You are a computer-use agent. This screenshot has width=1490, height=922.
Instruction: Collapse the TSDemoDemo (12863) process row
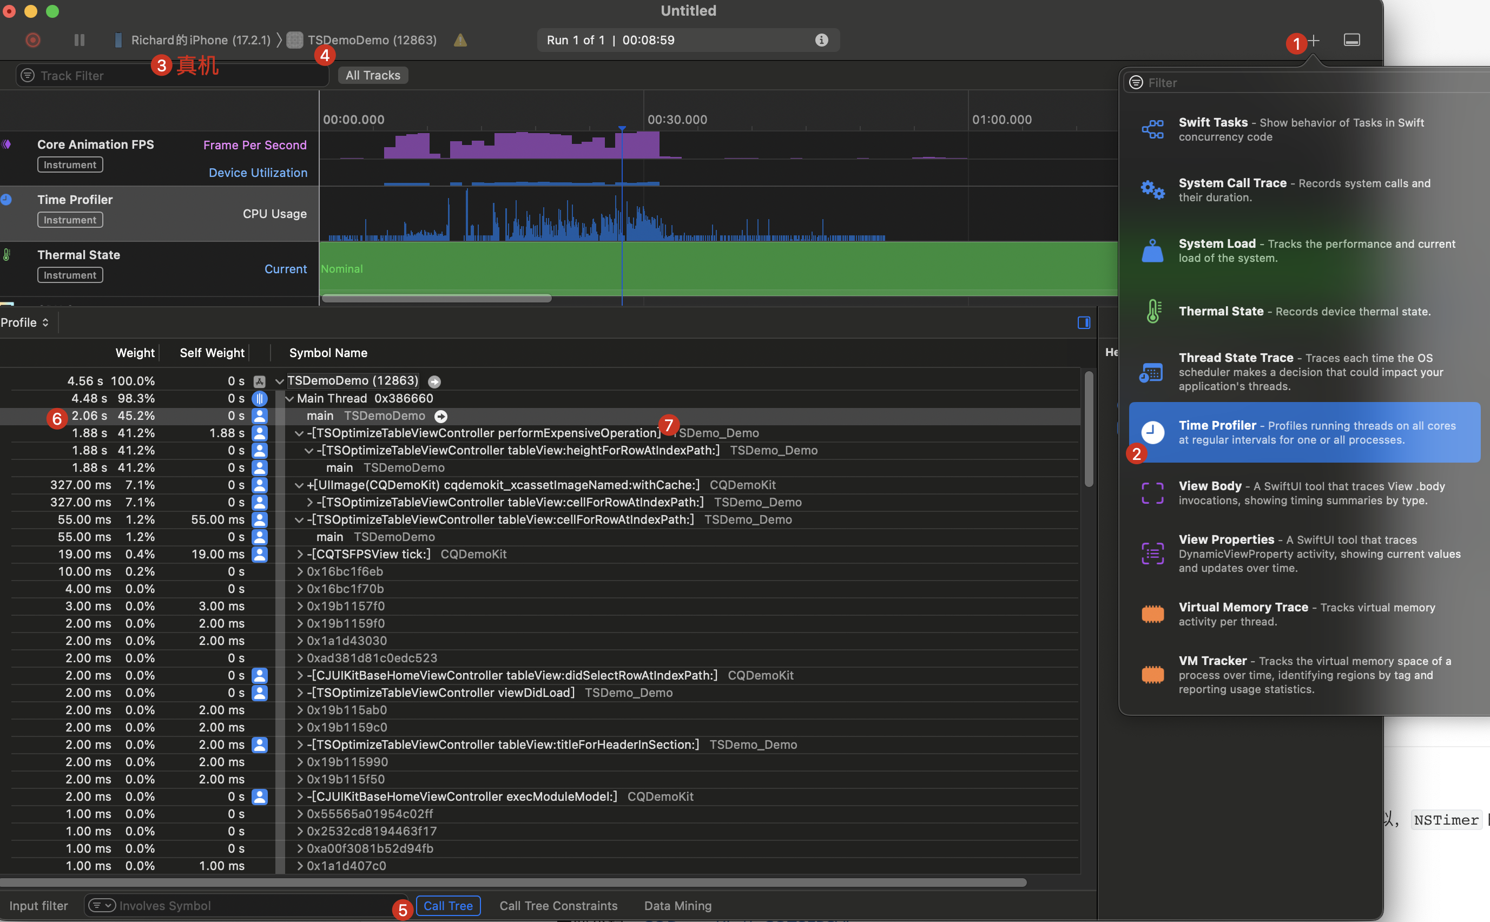pyautogui.click(x=279, y=381)
